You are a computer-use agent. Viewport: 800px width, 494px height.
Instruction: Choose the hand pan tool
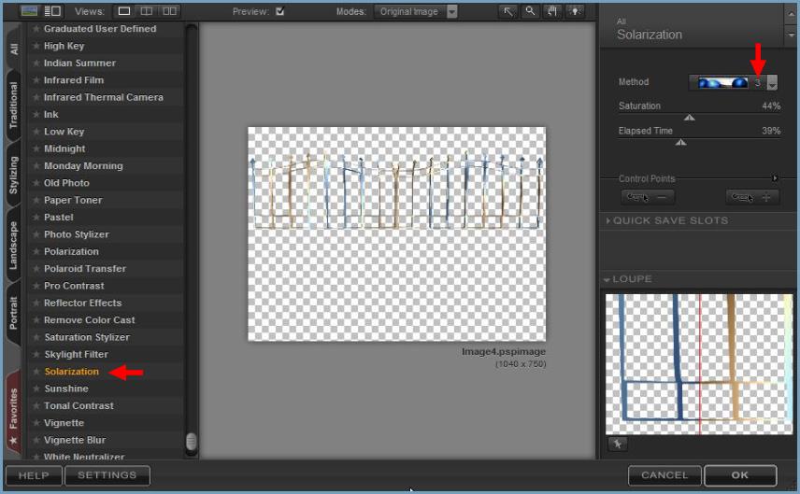552,11
